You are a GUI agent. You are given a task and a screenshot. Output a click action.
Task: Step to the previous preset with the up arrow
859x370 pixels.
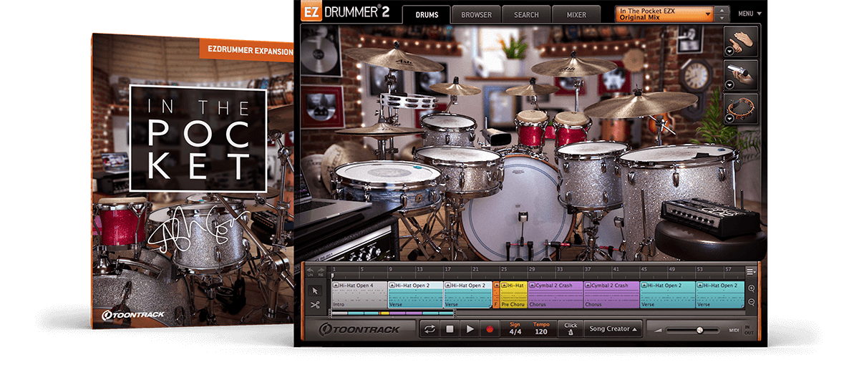pyautogui.click(x=722, y=10)
